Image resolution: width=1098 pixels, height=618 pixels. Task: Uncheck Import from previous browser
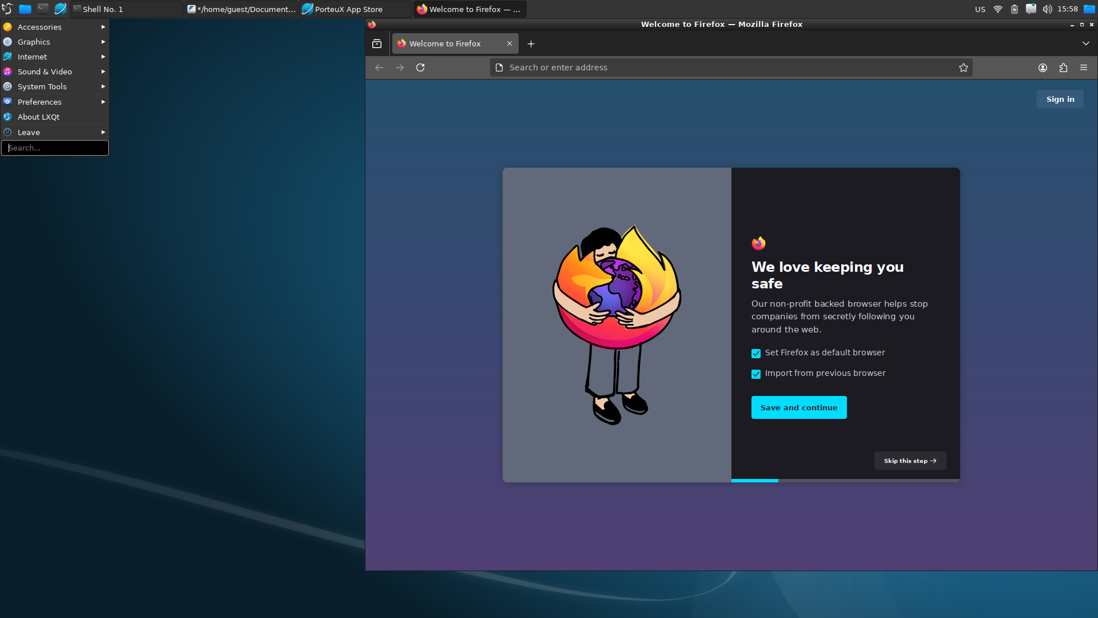coord(756,374)
